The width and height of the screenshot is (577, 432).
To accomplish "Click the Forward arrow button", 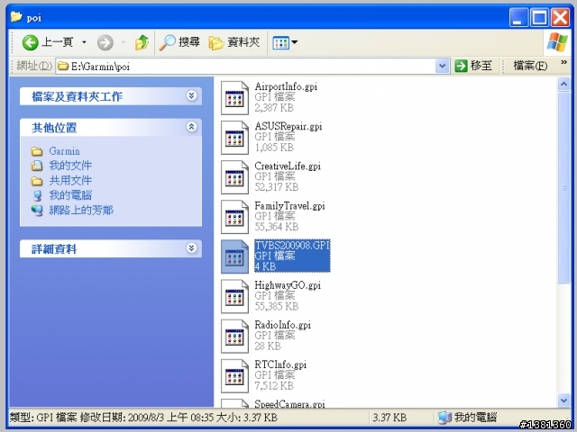I will point(105,42).
